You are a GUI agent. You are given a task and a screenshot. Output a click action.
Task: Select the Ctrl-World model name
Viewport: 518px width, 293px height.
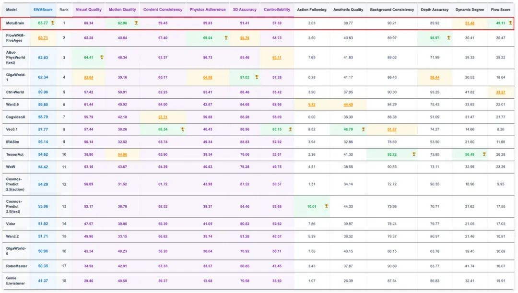(15, 92)
